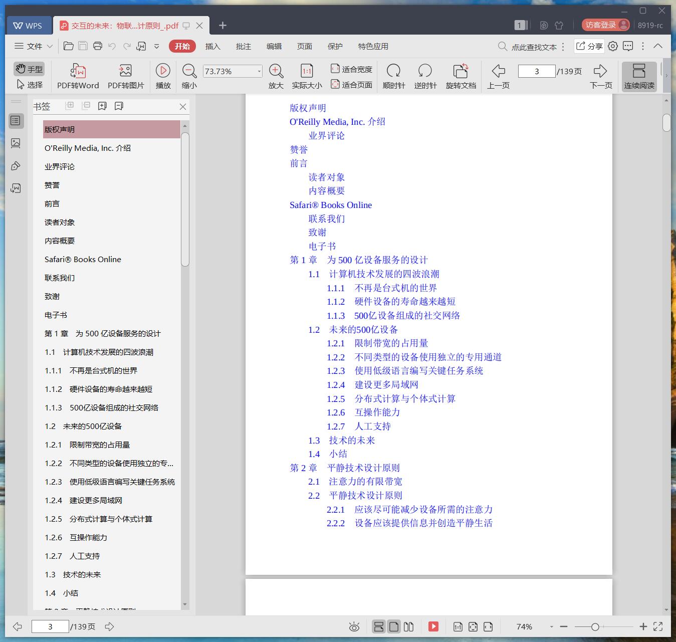Open file using the folder icon
Viewport: 676px width, 642px height.
click(69, 46)
